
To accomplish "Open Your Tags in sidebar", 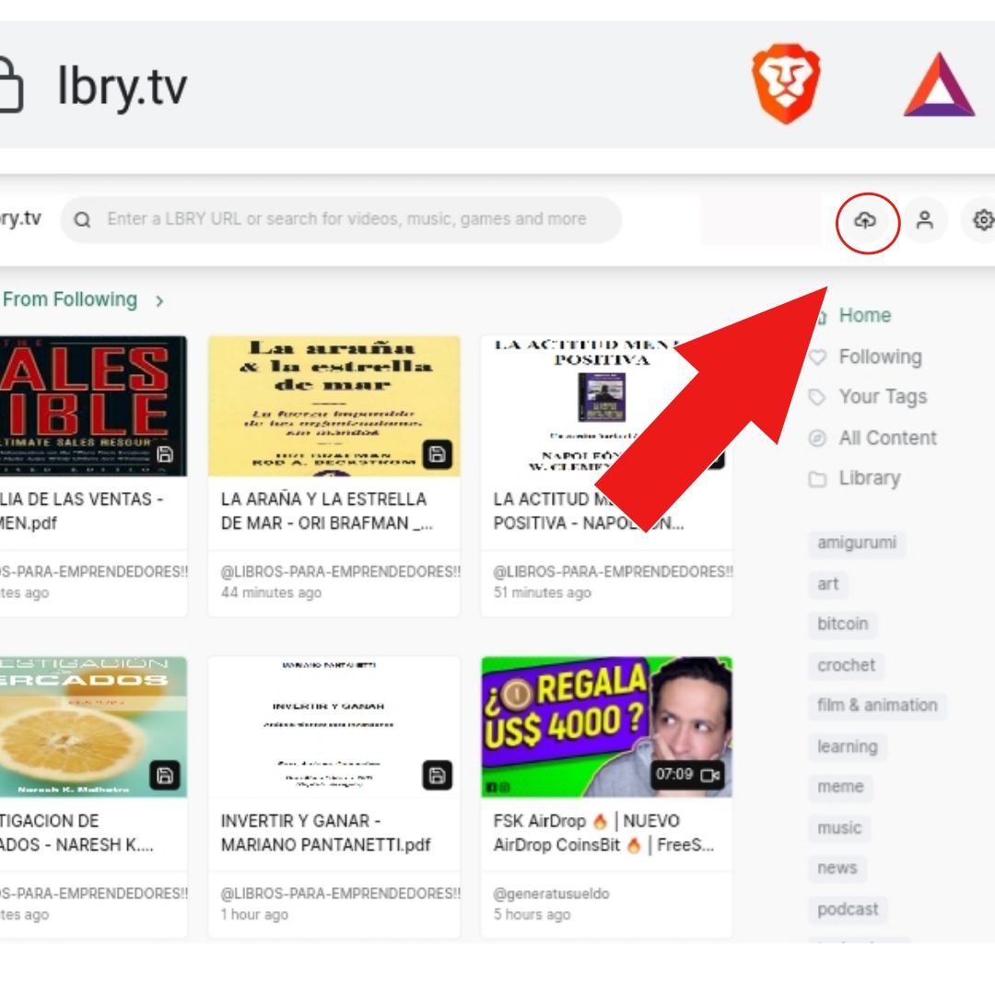I will (883, 396).
